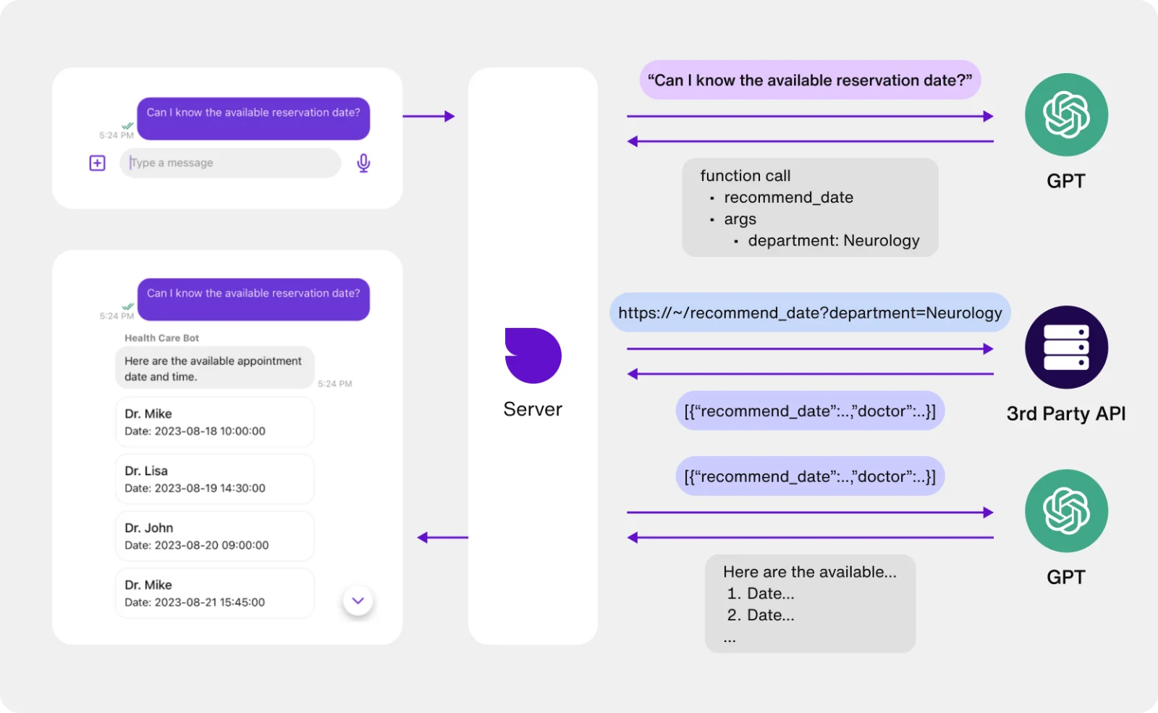Focus the Type a message field

230,163
